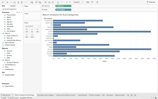The height and width of the screenshot is (99, 158).
Task: Click the back arrow undo icon
Action: [x=8, y=2]
